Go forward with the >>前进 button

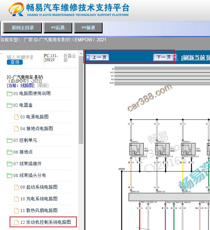click(88, 28)
